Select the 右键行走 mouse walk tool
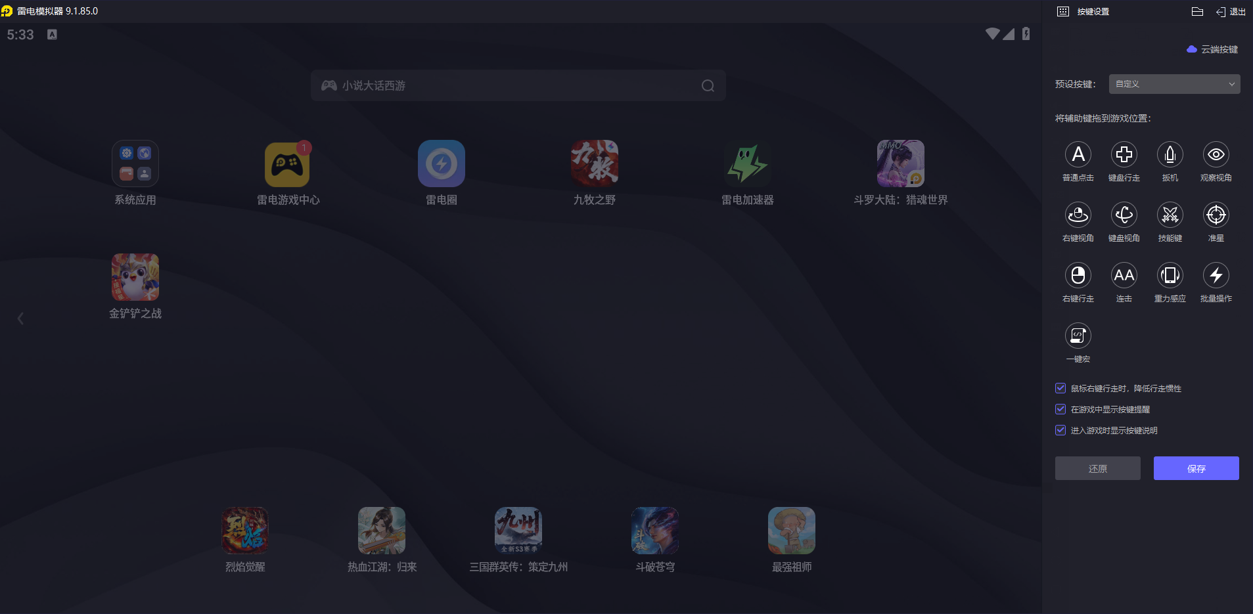1253x614 pixels. [x=1078, y=275]
